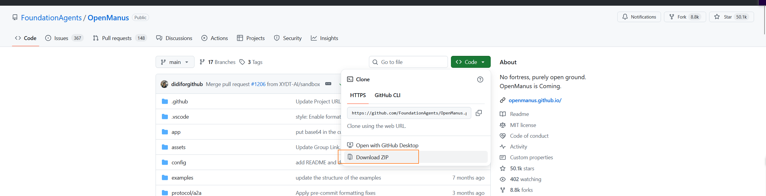Select Download ZIP option
The width and height of the screenshot is (766, 196).
[x=416, y=157]
